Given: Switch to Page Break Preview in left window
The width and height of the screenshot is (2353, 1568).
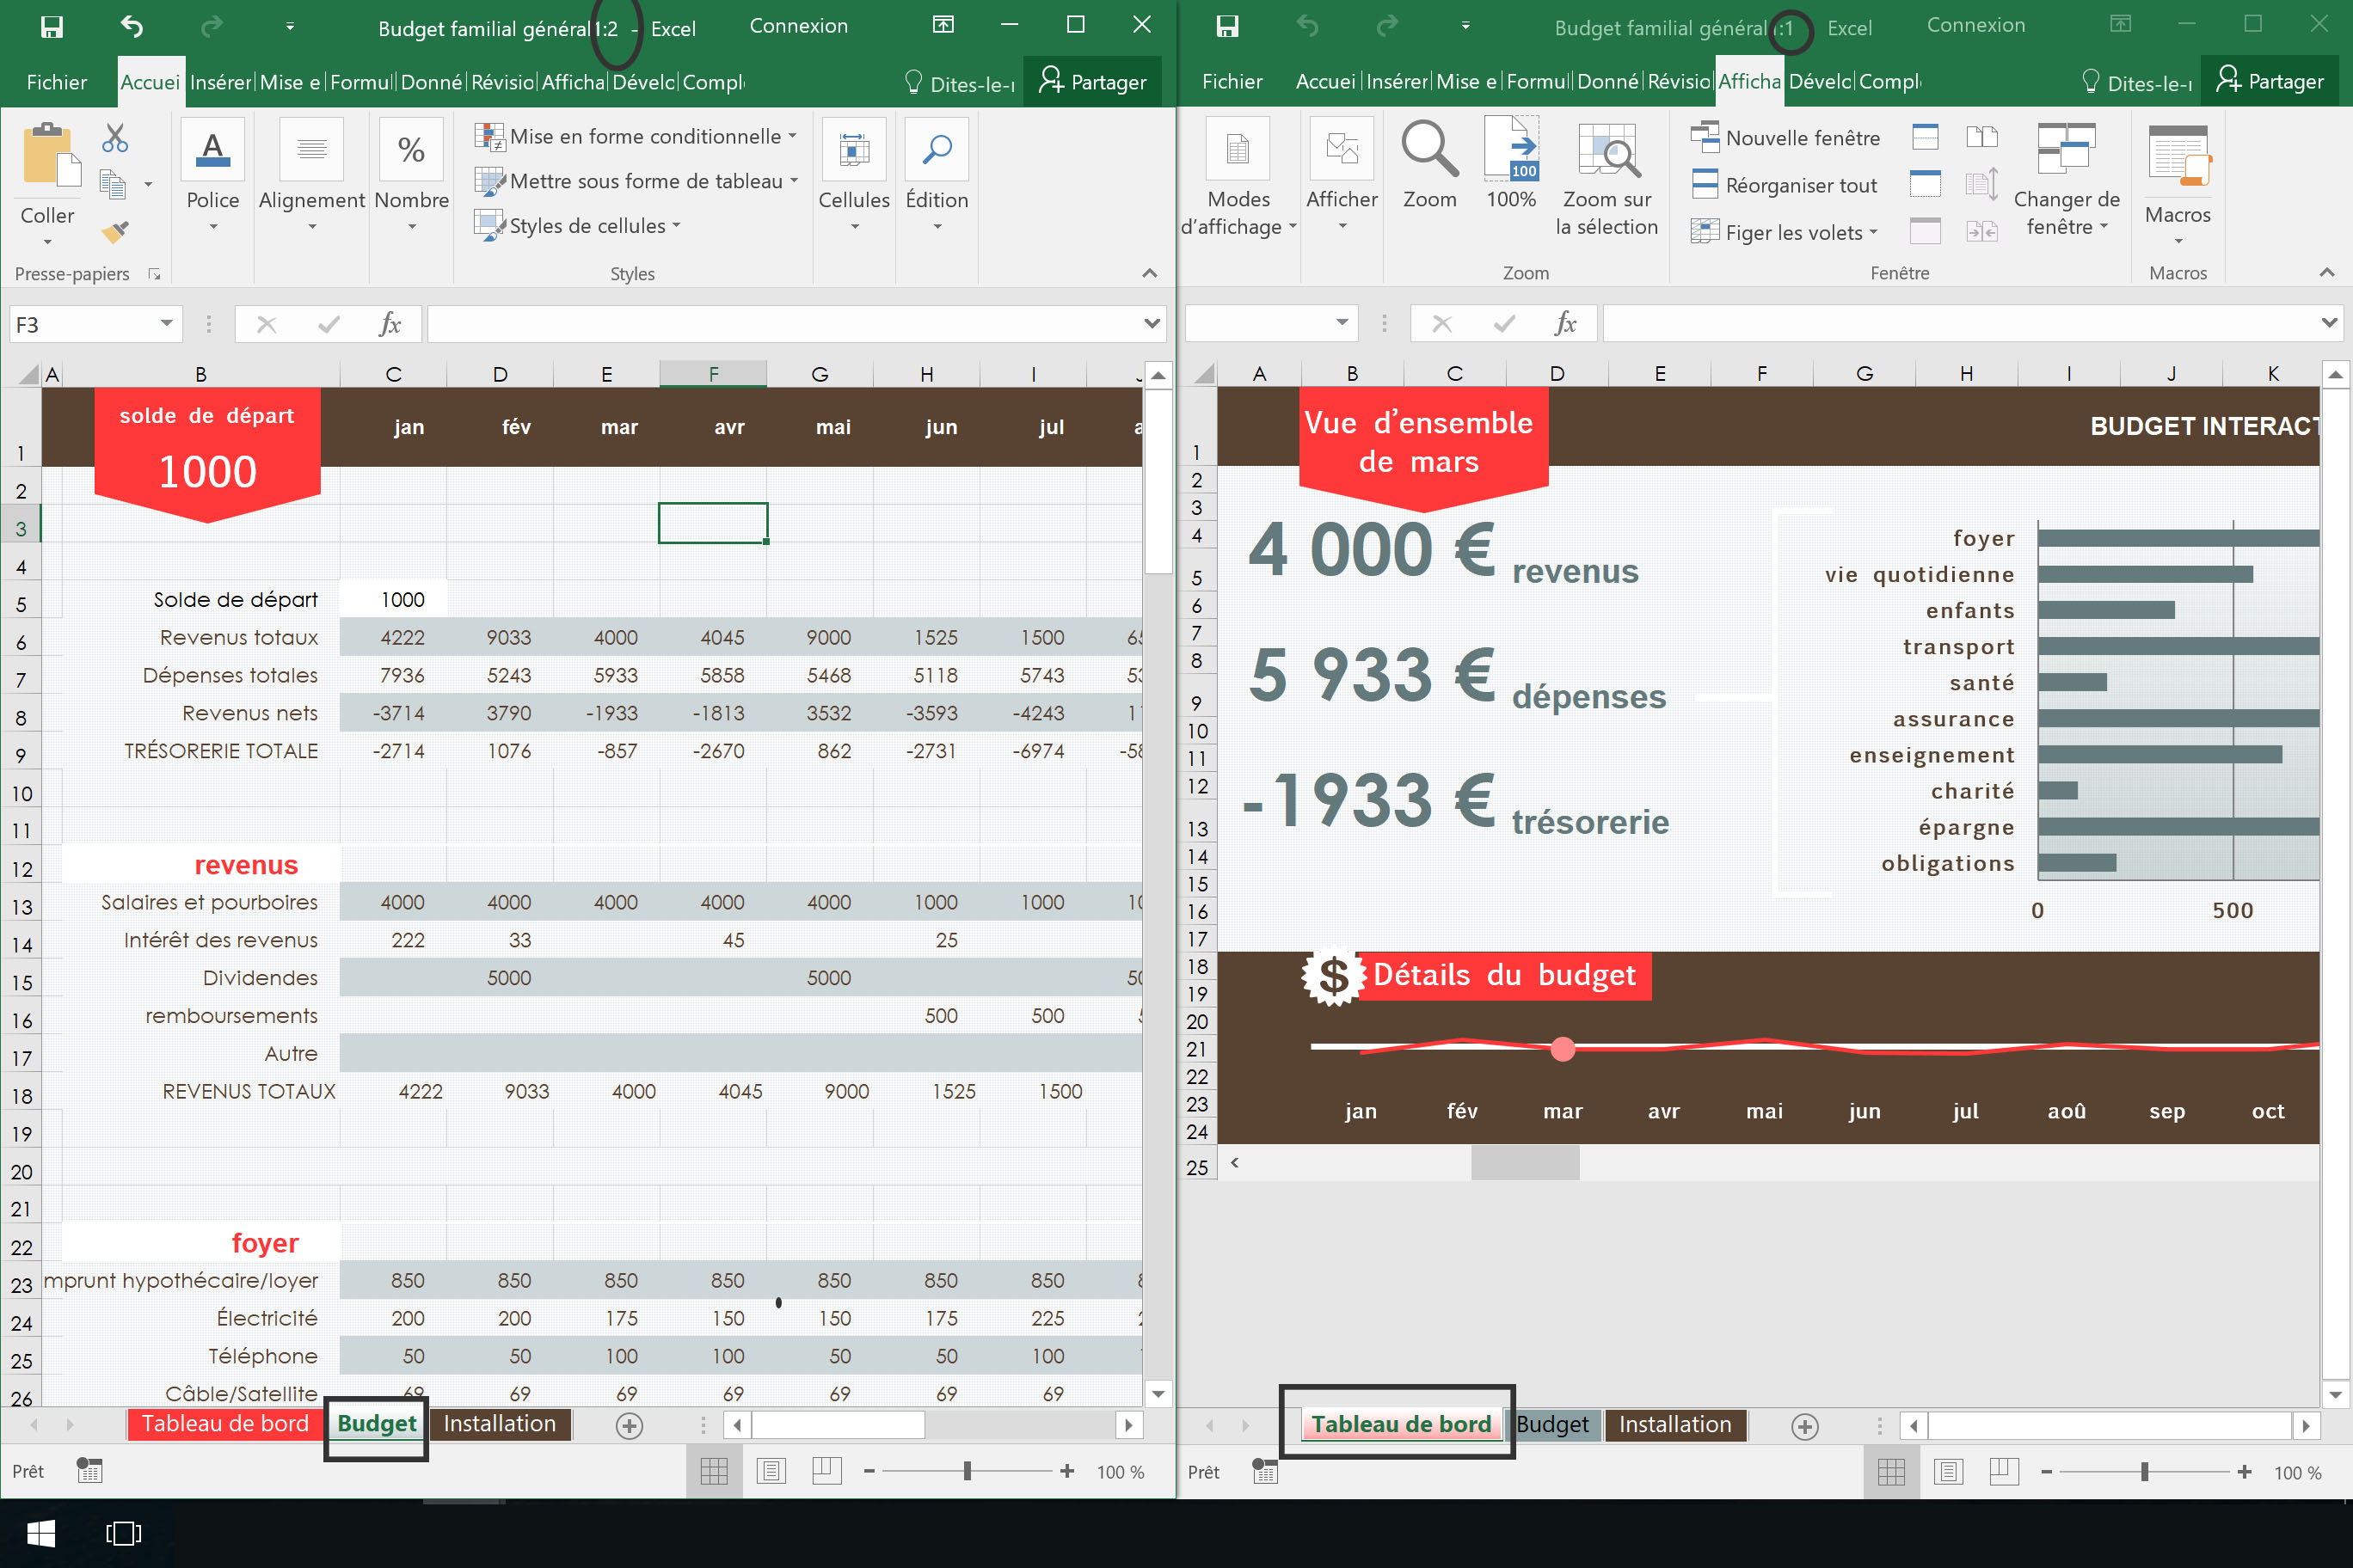Looking at the screenshot, I should coord(826,1471).
